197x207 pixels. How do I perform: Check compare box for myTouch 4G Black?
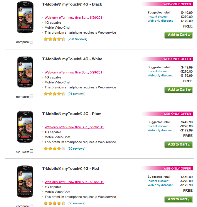31,42
